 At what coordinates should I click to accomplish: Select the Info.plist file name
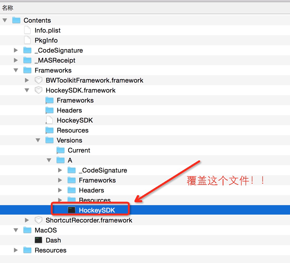coord(48,30)
